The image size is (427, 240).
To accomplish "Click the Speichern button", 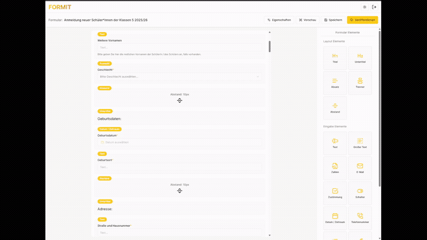I will [333, 20].
